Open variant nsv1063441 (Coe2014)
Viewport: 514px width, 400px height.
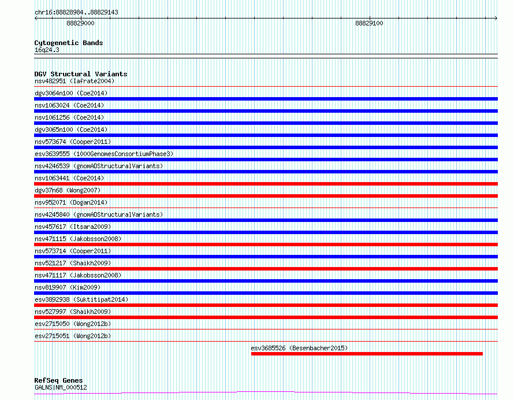(69, 178)
